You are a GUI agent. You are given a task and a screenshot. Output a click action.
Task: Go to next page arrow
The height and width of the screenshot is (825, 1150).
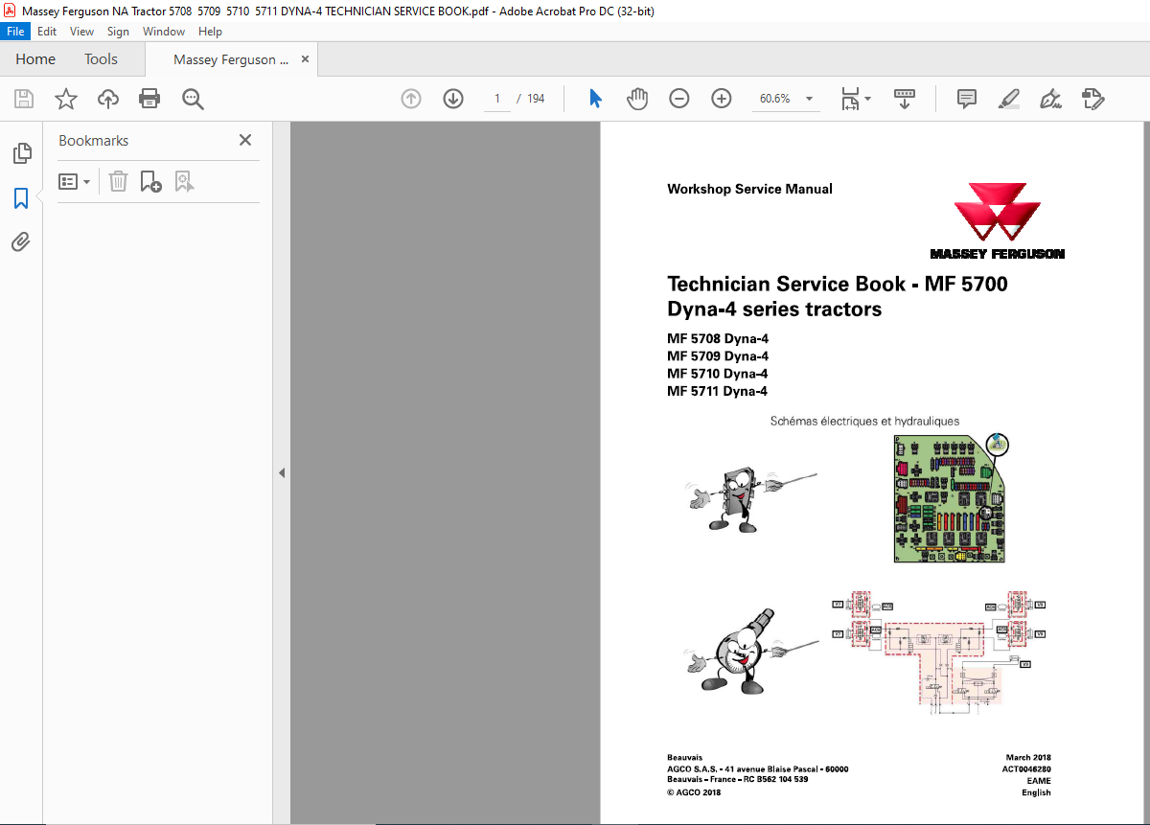pyautogui.click(x=453, y=99)
